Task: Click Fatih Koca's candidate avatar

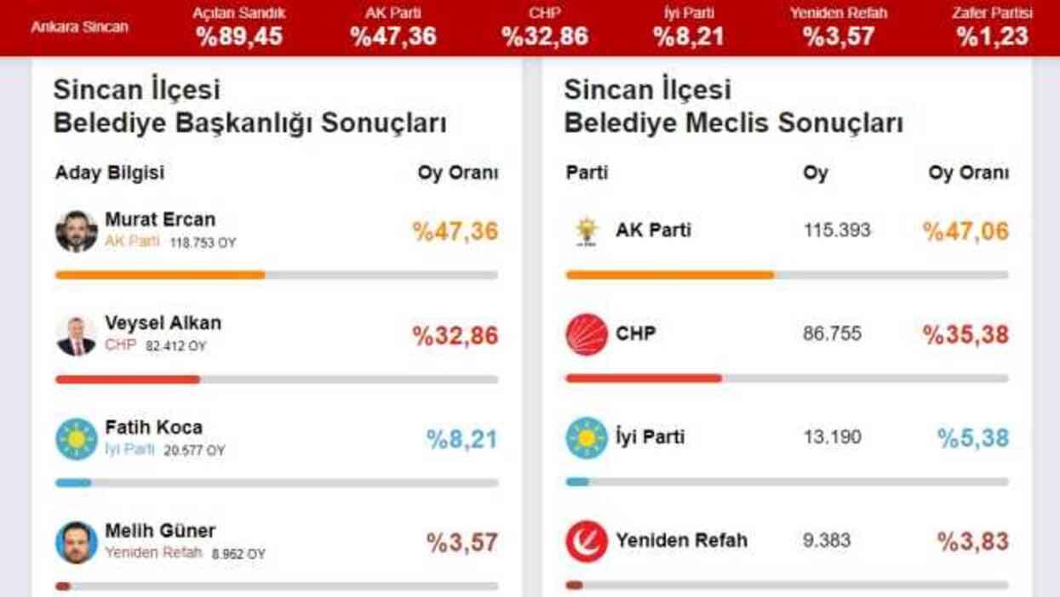Action: click(75, 437)
